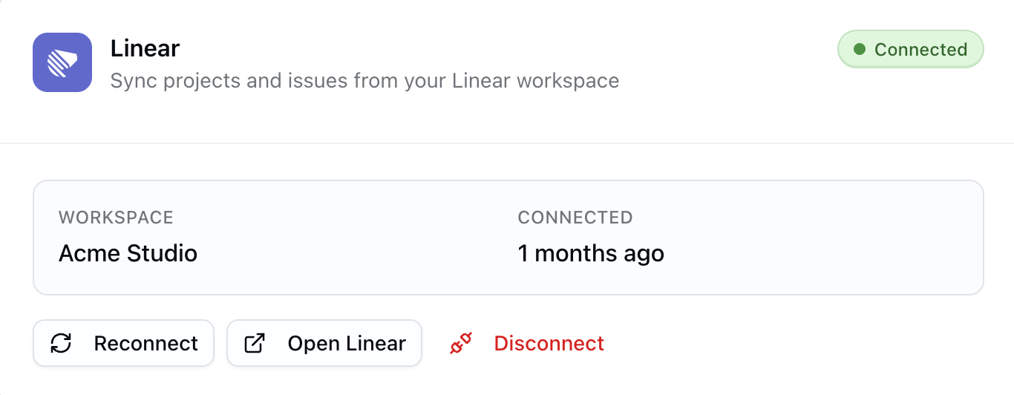Click the CONNECTED field label
The image size is (1014, 395).
click(575, 218)
